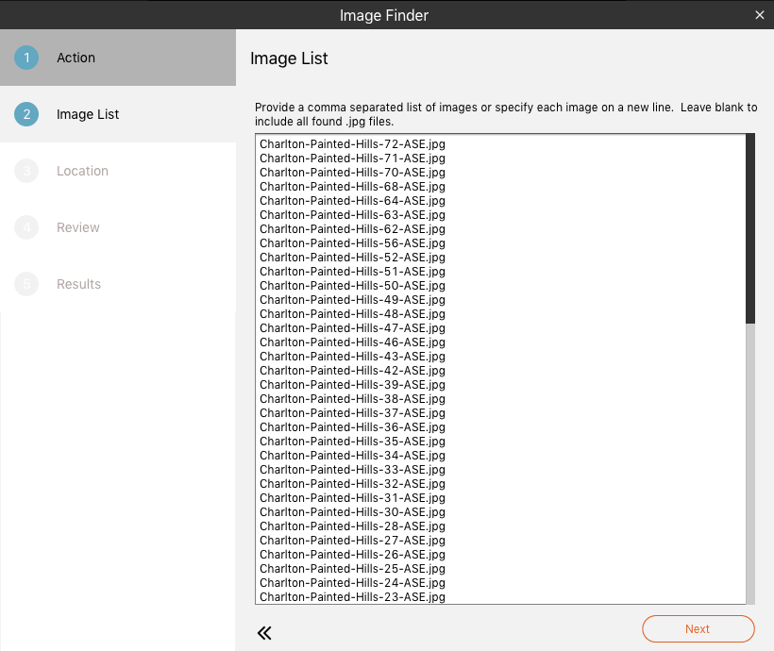Image resolution: width=774 pixels, height=651 pixels.
Task: Click the line Charlton-Painted-Hills-35-ASE.jpg
Action: point(352,442)
